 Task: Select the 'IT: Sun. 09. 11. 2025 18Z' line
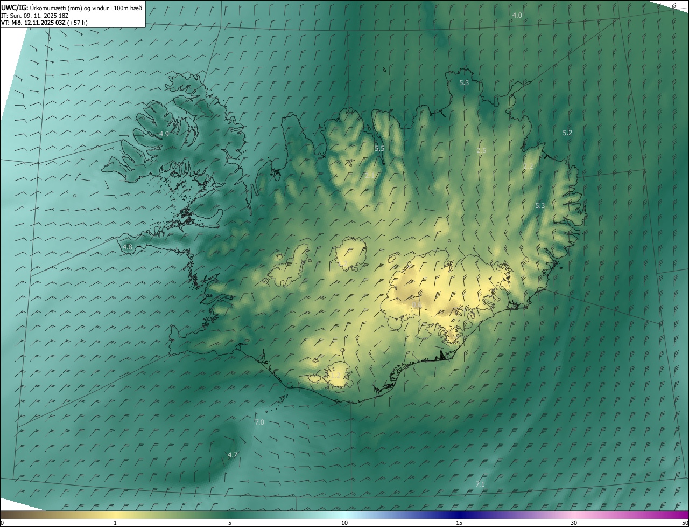point(34,15)
